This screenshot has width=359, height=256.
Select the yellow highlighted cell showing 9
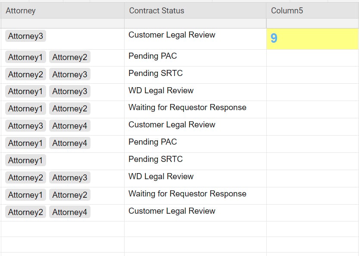click(312, 39)
